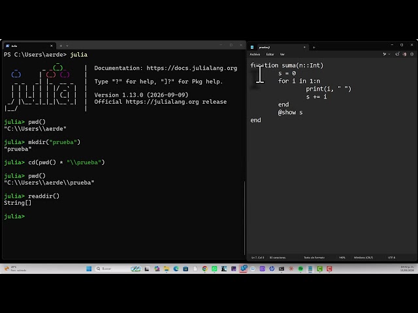Viewport: 418px width, 313px height.
Task: Open Notepad settings gear icon
Action: (x=411, y=54)
